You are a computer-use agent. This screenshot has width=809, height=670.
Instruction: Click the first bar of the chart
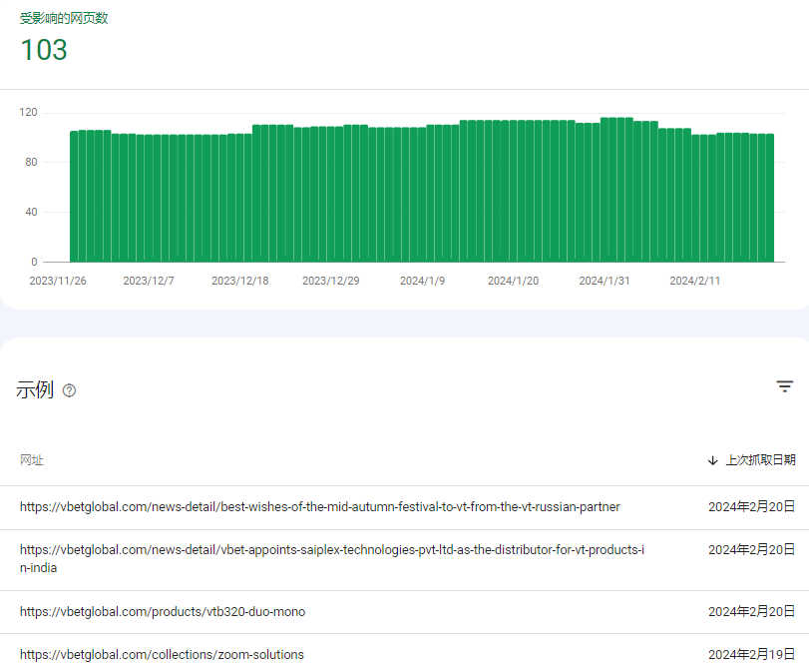74,197
